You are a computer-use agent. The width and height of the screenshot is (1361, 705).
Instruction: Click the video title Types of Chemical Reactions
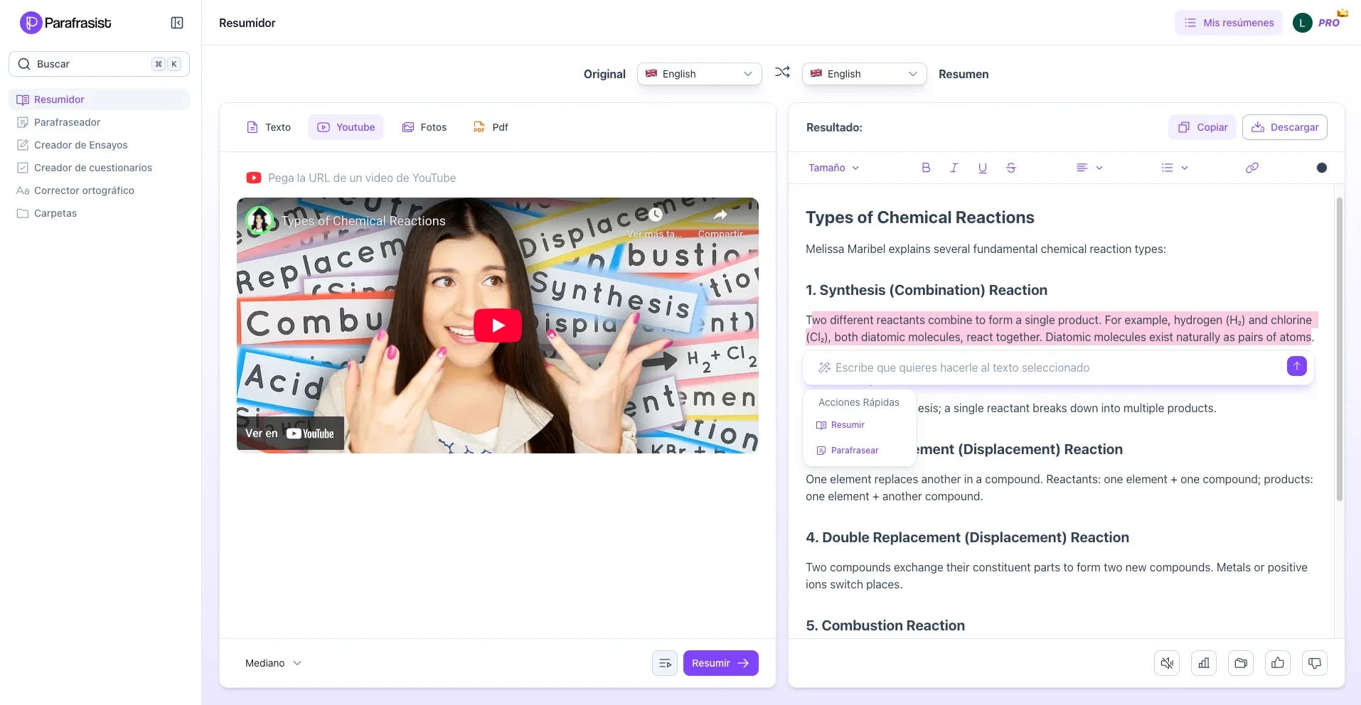pos(363,221)
